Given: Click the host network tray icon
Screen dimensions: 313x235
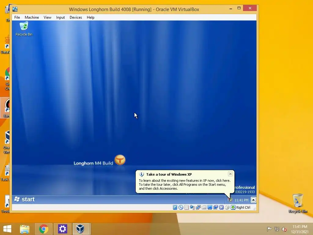Looking at the screenshot, I should point(277,229).
